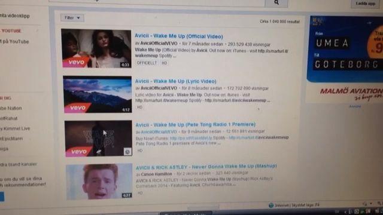Click the Ladda upp button
This screenshot has width=383, height=215.
pyautogui.click(x=366, y=4)
